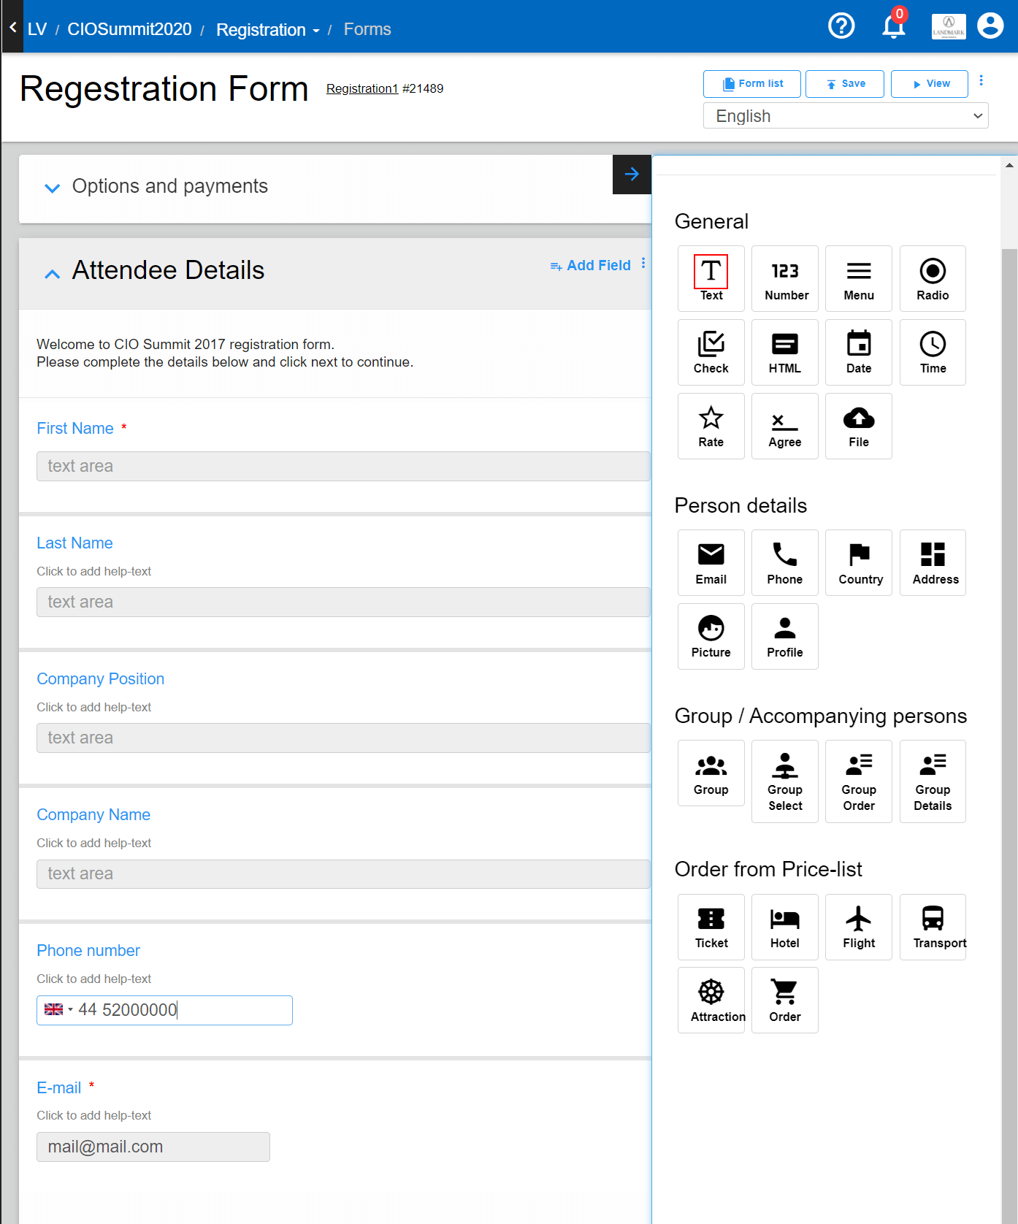The image size is (1018, 1224).
Task: Go back with the header arrow
Action: click(12, 26)
